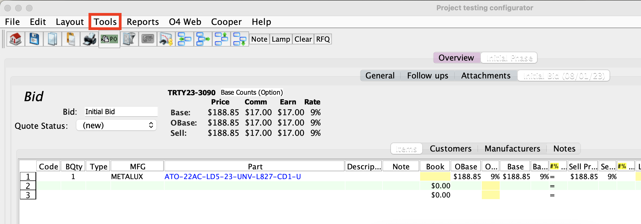Click the Lamp toolbar button
Viewport: 641px width, 224px height.
(281, 39)
